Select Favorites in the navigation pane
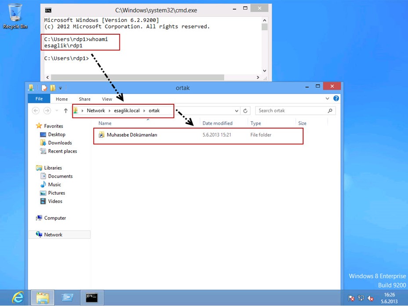The height and width of the screenshot is (306, 408). click(x=53, y=126)
